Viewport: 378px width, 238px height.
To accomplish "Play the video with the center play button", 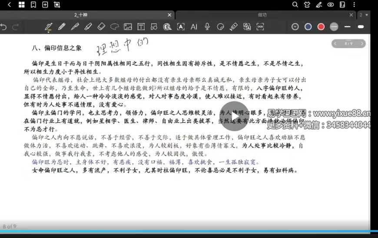I will click(x=234, y=116).
